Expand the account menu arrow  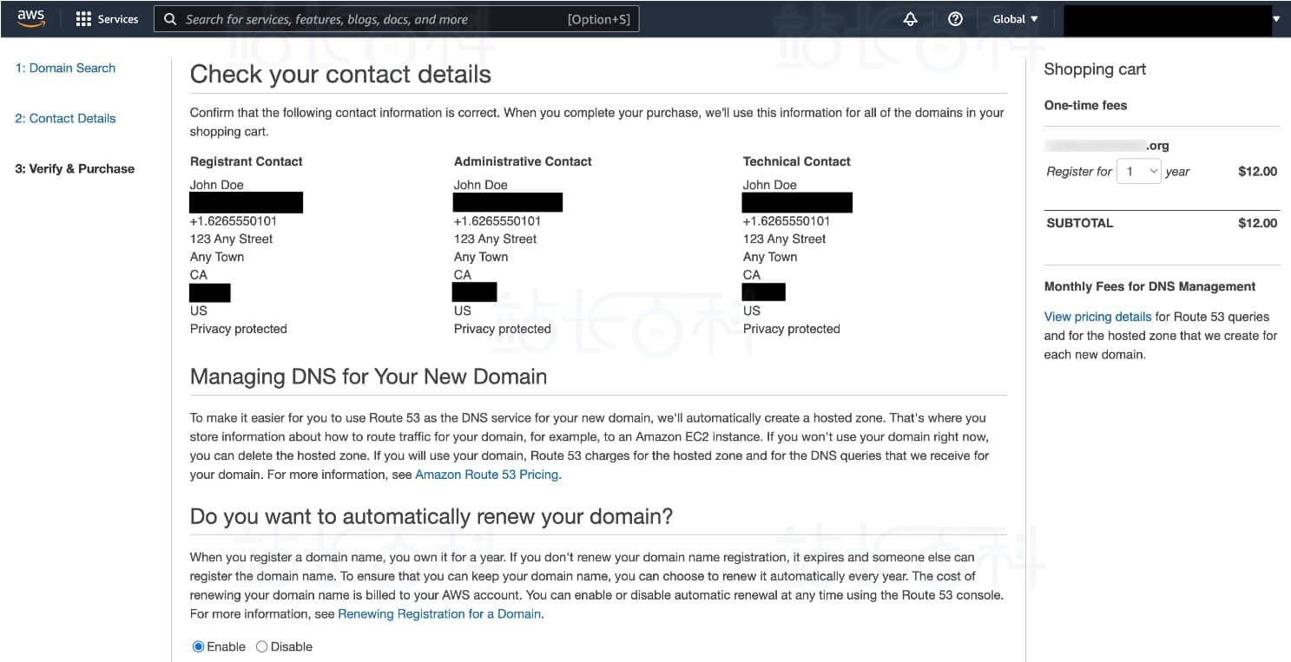click(1276, 19)
